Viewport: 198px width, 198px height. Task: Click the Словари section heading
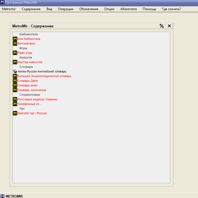coord(26,67)
